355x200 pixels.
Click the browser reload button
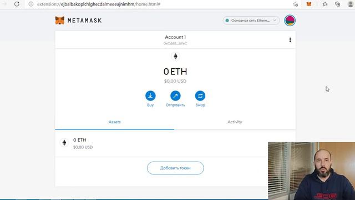[x=17, y=4]
